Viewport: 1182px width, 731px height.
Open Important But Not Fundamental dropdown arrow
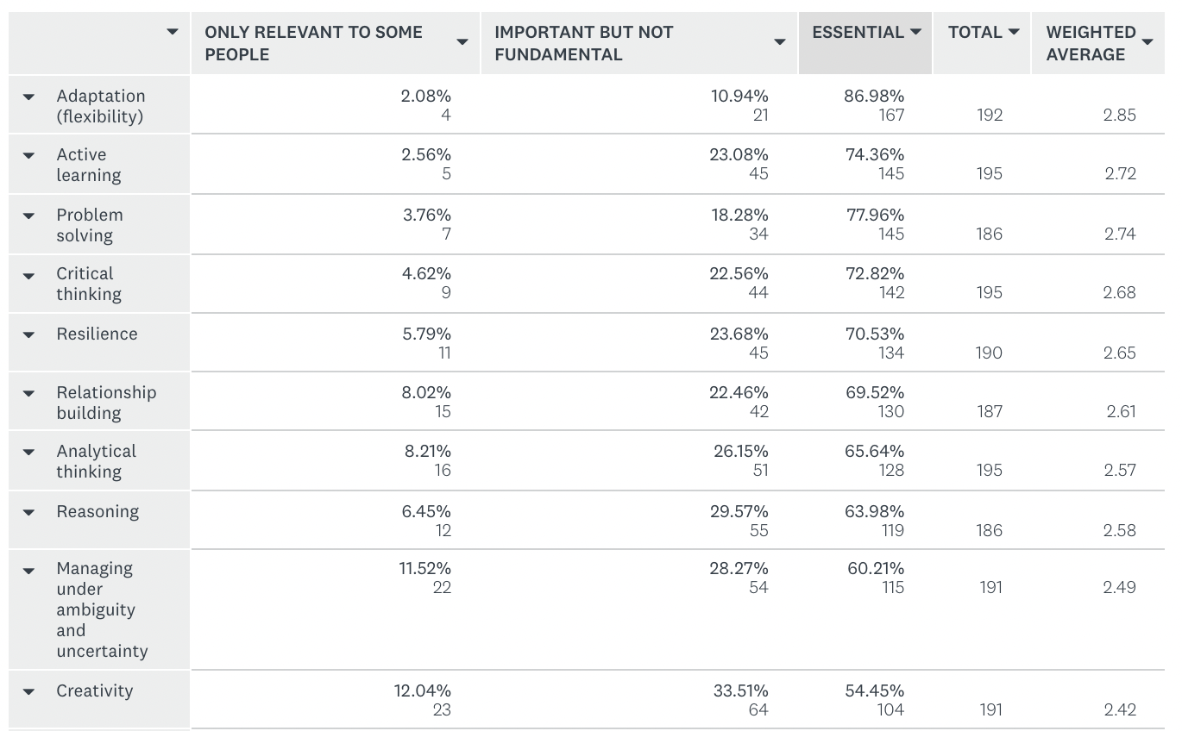780,41
